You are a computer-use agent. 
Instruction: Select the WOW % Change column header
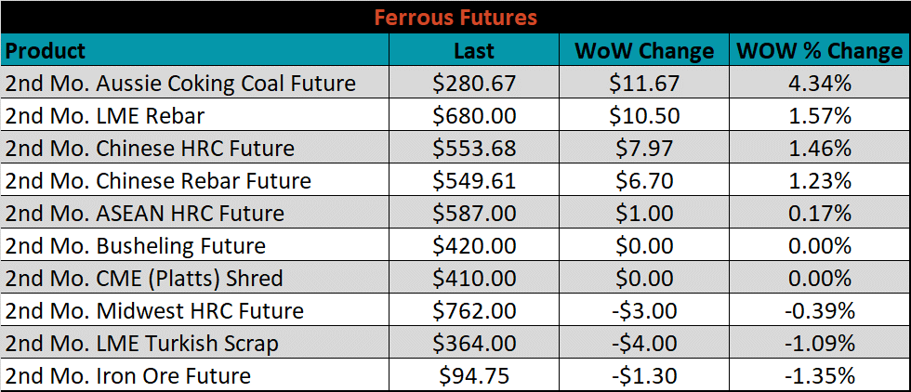click(820, 50)
